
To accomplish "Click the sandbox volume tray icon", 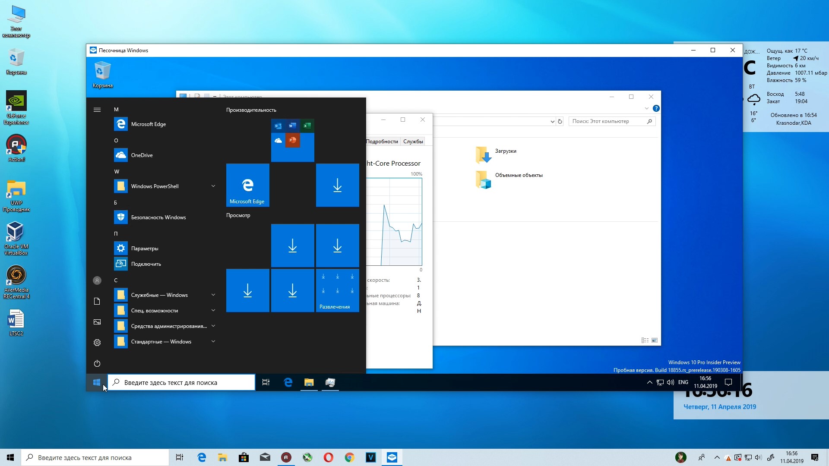I will (671, 382).
